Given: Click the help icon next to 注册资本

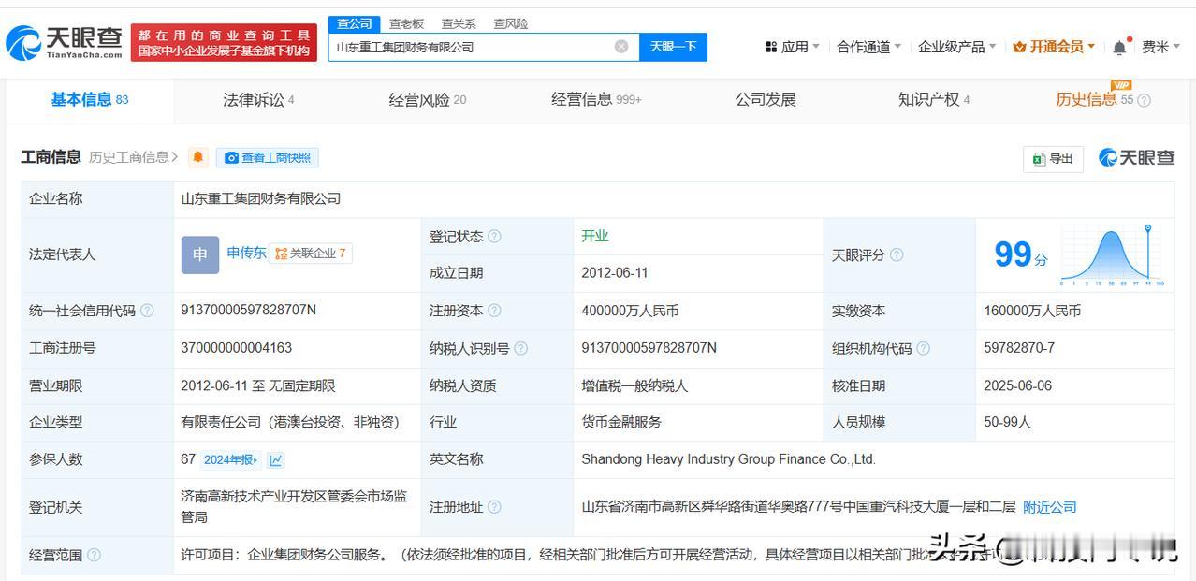Looking at the screenshot, I should (x=494, y=311).
